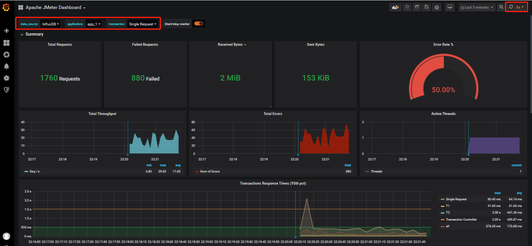
Task: Sort Throughput legend by its avg column
Action: pyautogui.click(x=178, y=165)
